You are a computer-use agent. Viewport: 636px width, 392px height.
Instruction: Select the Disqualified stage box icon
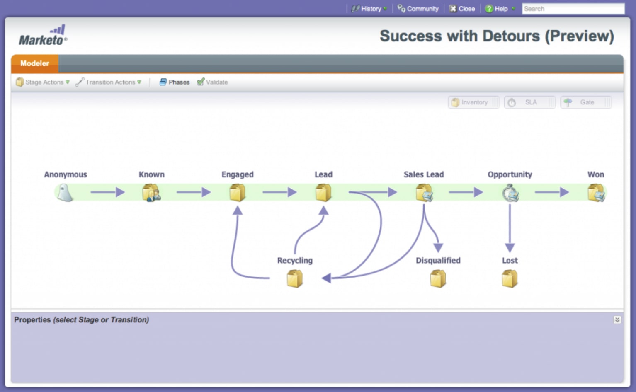(x=438, y=278)
